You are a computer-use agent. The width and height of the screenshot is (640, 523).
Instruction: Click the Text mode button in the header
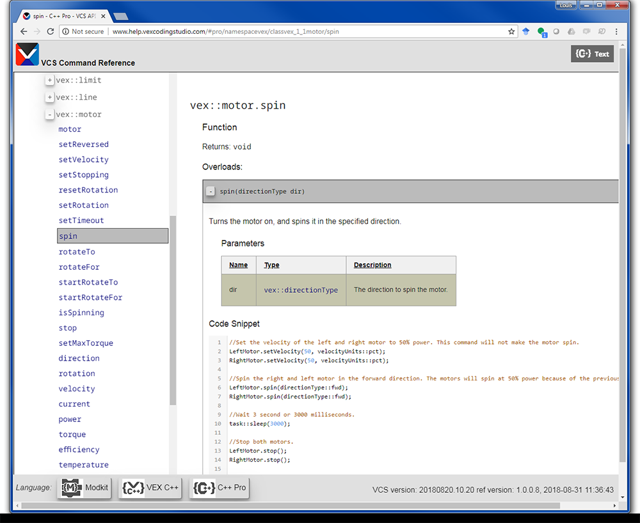coord(592,54)
